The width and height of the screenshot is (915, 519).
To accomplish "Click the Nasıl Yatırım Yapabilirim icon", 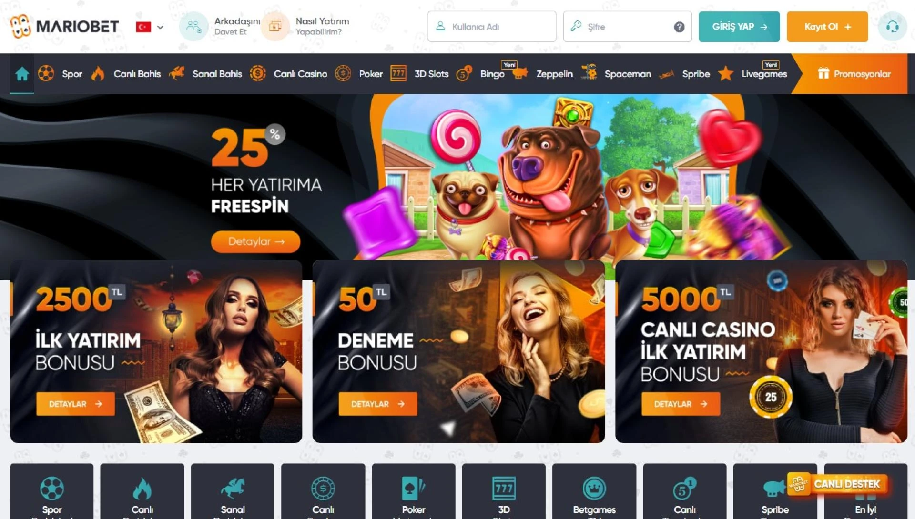I will tap(275, 27).
